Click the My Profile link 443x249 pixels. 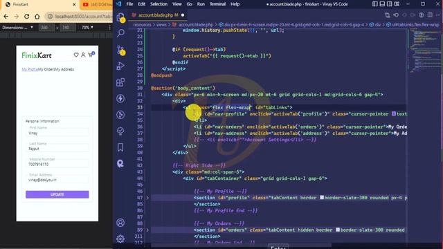30,69
